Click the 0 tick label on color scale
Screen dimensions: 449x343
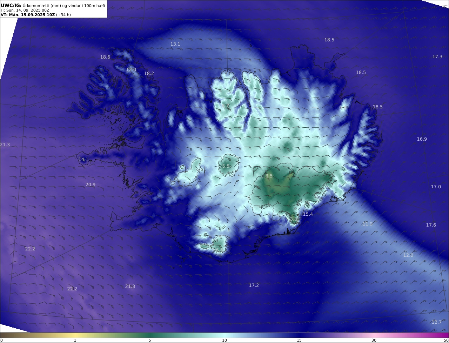click(x=1, y=340)
